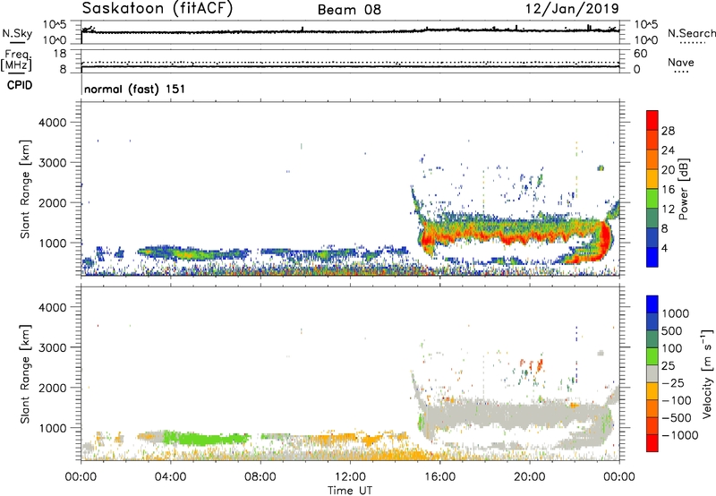Viewport: 716px width, 496px height.
Task: Click the 3000 km tick of velocity panel
Action: tap(52, 347)
